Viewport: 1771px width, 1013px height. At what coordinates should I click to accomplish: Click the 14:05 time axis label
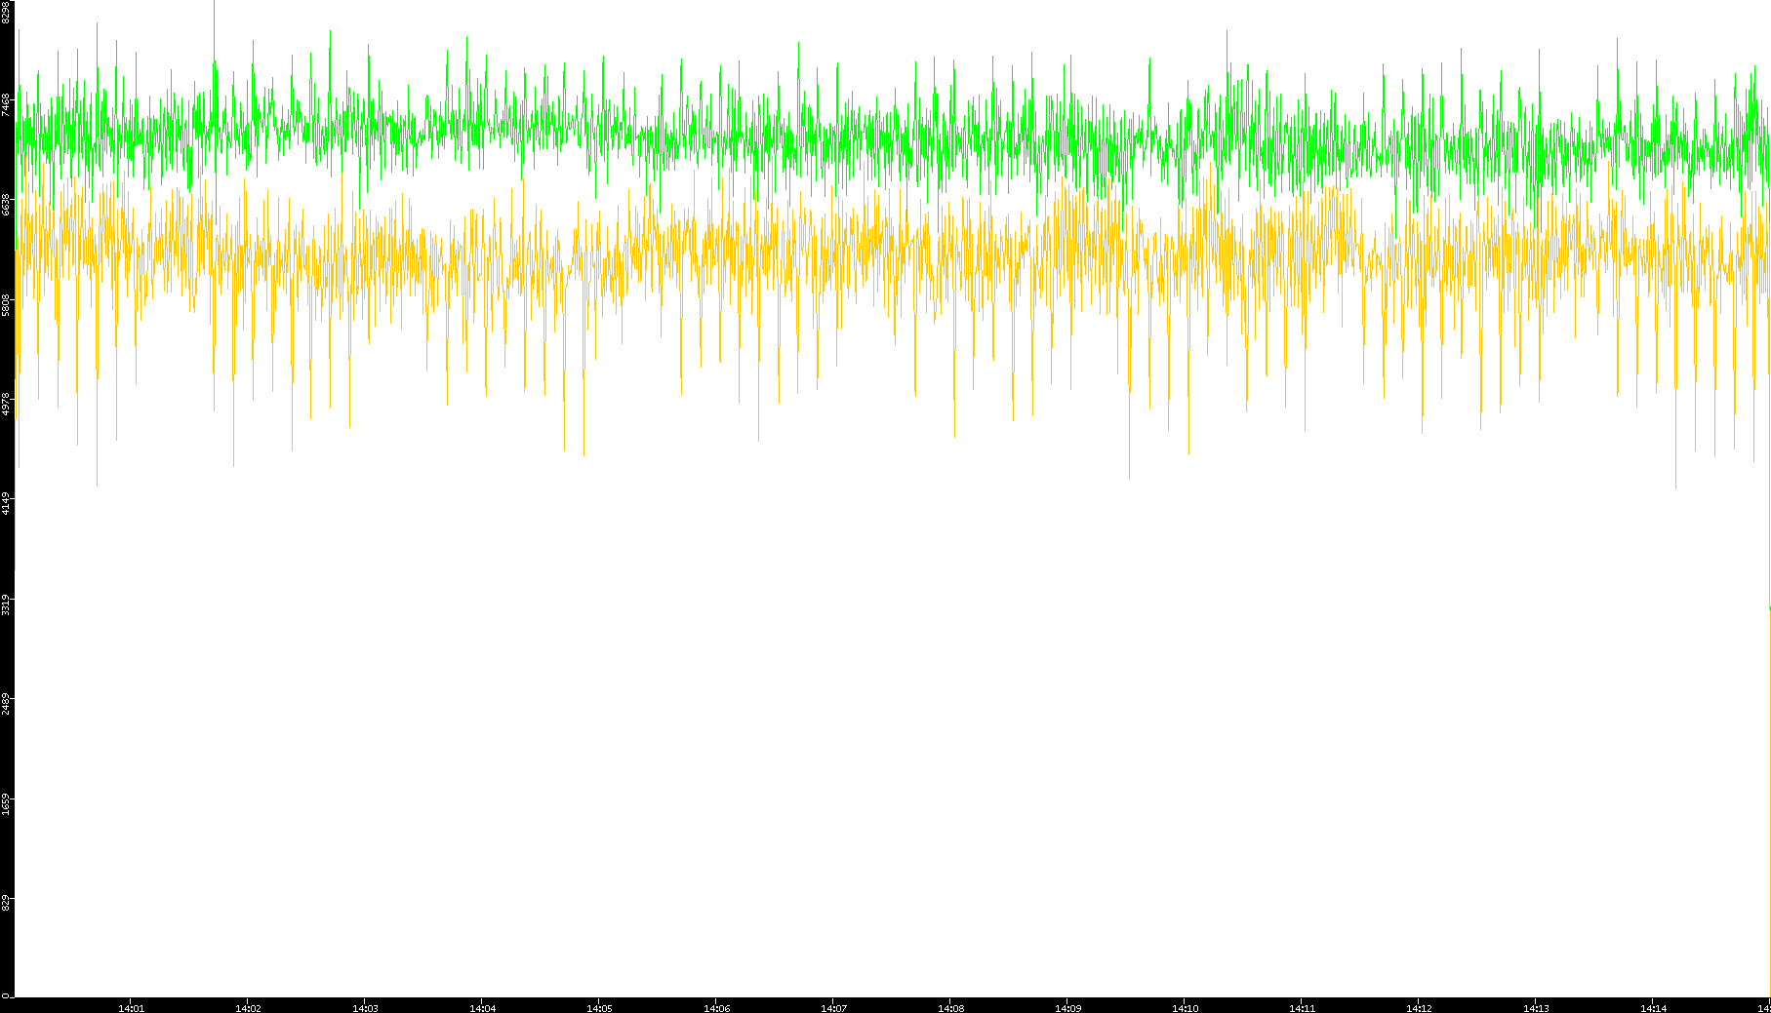599,1008
